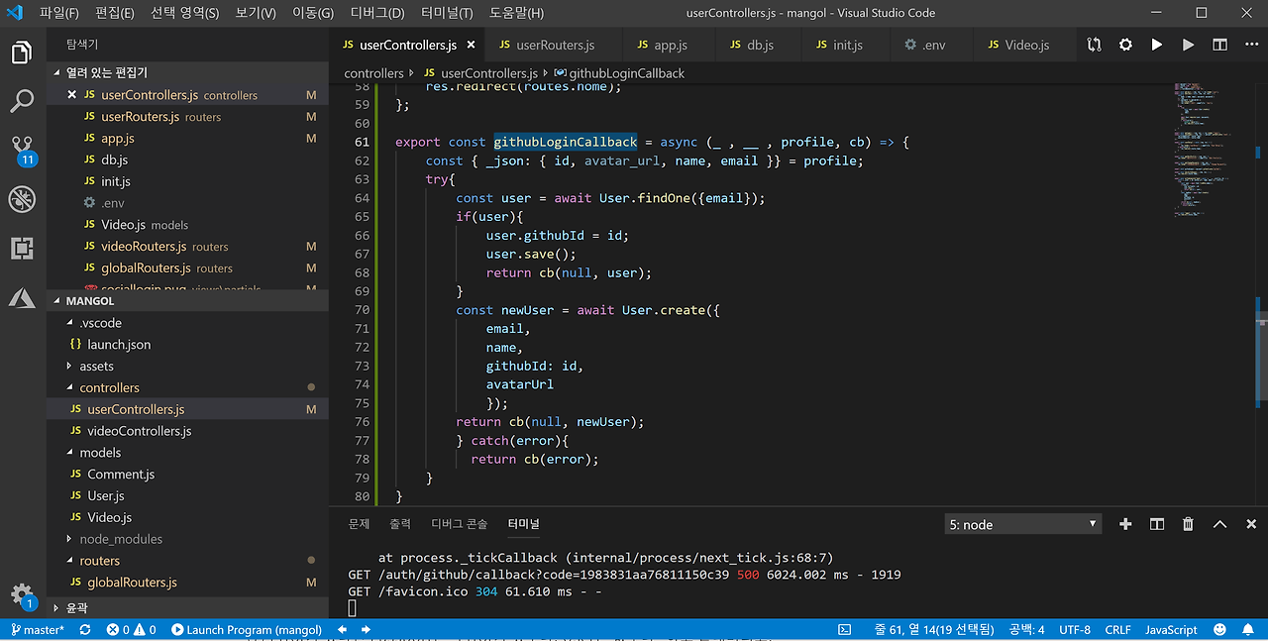The width and height of the screenshot is (1268, 641).
Task: Open Source Control view with 11 badge
Action: [22, 150]
